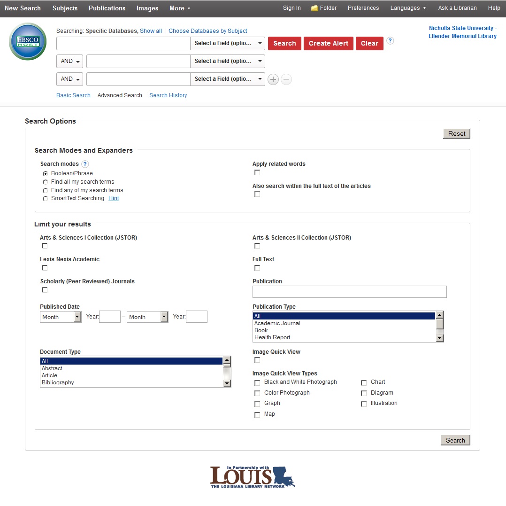The width and height of the screenshot is (506, 506).
Task: Select the SmartText Searching radio button
Action: tap(45, 198)
